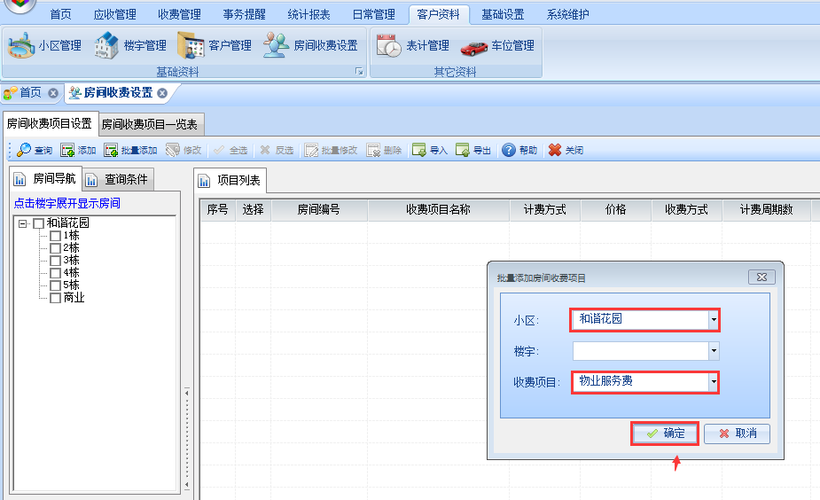This screenshot has height=500, width=820.
Task: Collapse left panel via splitter arrow
Action: pos(187,392)
